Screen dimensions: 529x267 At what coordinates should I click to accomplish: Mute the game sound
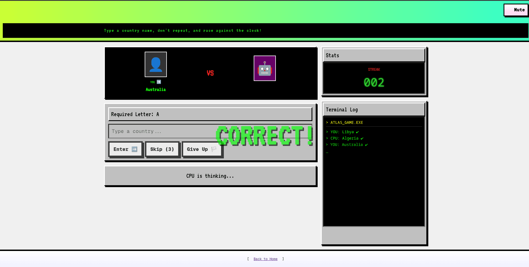(x=516, y=10)
